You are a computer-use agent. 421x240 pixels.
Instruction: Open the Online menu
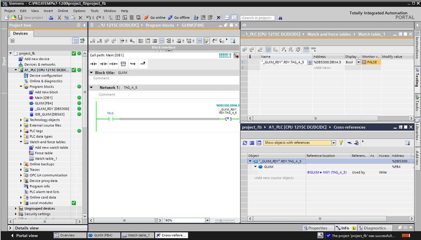point(63,11)
